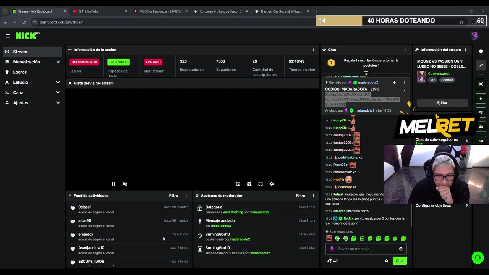The image size is (489, 275).
Task: Click the Just Chatting category thumbnail
Action: pyautogui.click(x=421, y=77)
